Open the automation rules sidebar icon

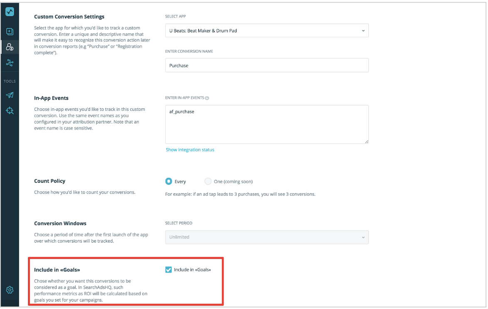click(x=10, y=63)
